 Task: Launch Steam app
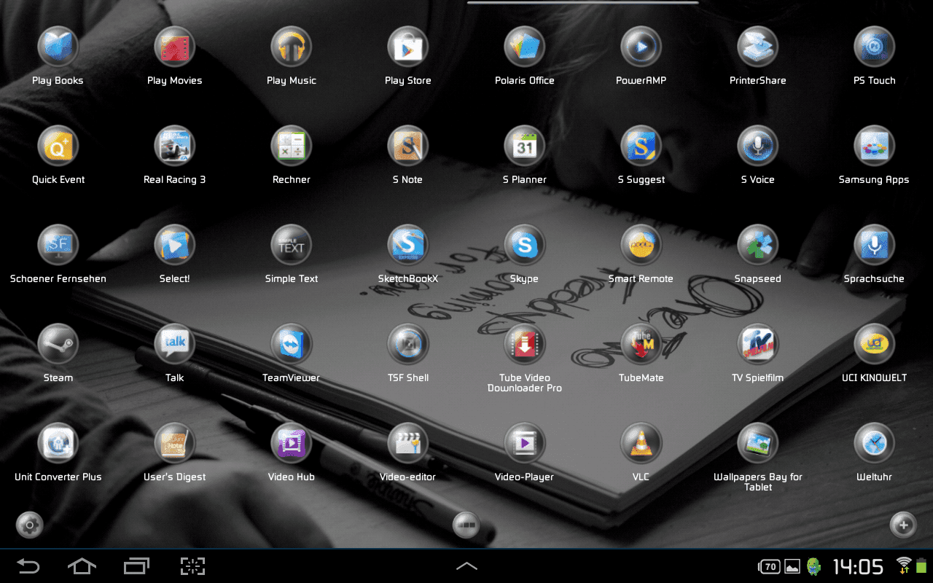click(x=58, y=345)
